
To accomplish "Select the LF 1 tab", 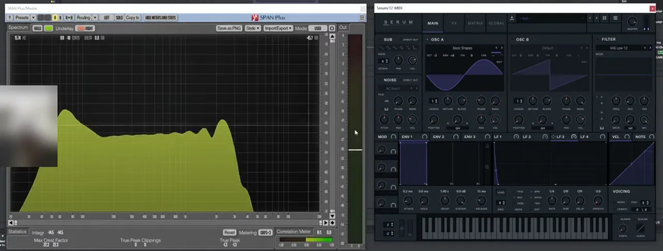I will pos(498,137).
